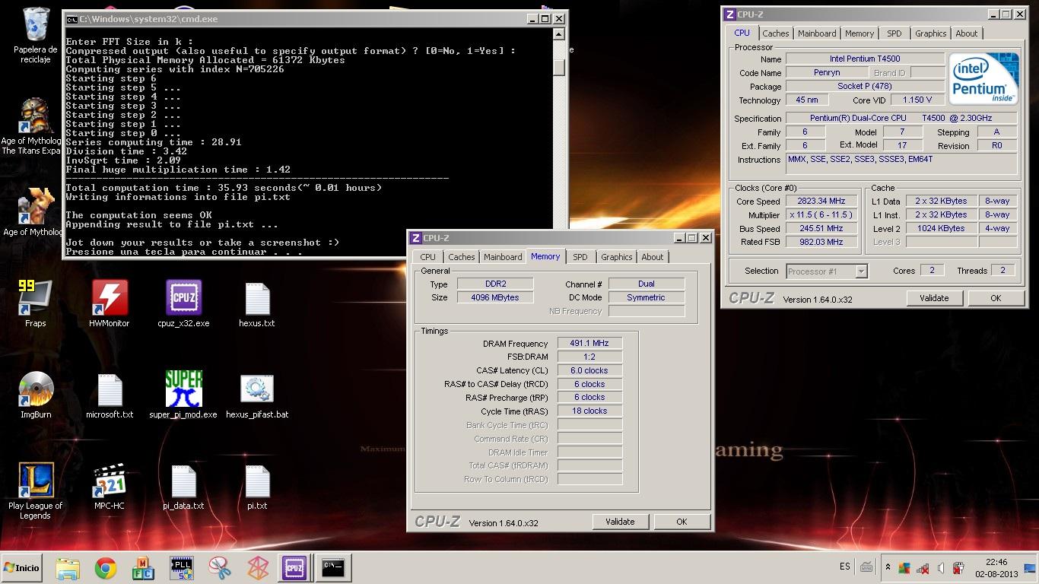The width and height of the screenshot is (1039, 584).
Task: Open Graphics tab in memory CPU-Z window
Action: pyautogui.click(x=617, y=257)
